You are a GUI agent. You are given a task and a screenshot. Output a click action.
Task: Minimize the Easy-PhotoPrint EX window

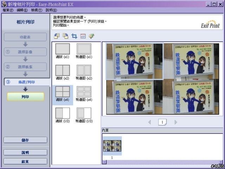coord(208,4)
